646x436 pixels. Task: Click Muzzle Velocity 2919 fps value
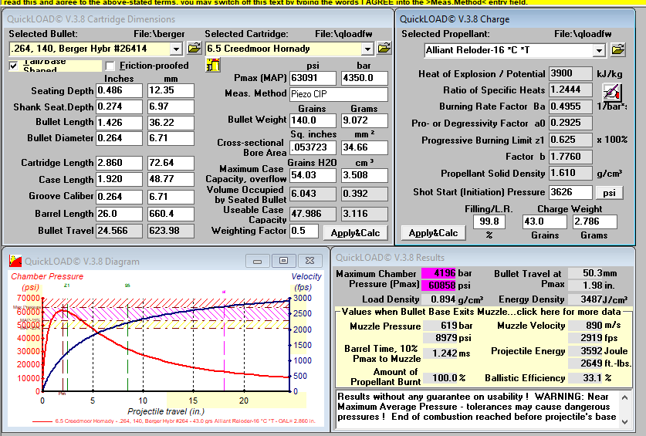(x=586, y=338)
